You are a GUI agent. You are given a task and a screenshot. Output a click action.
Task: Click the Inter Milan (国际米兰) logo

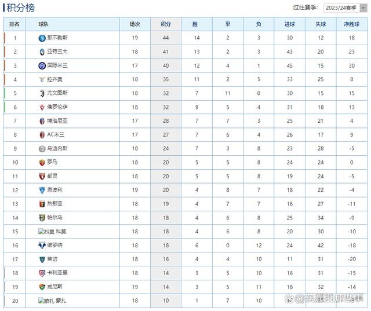click(42, 65)
